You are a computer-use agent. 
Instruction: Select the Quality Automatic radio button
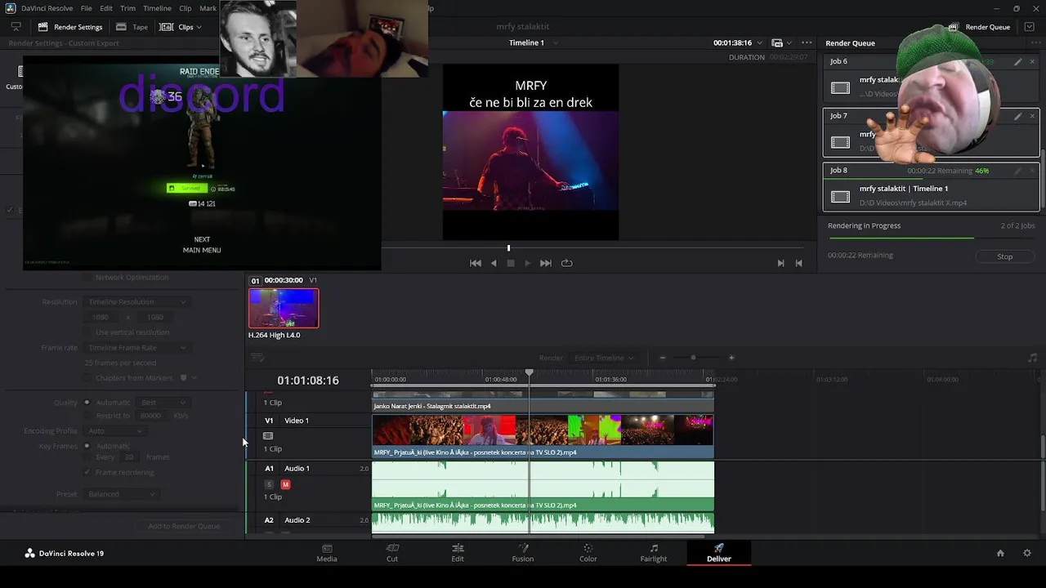[87, 403]
